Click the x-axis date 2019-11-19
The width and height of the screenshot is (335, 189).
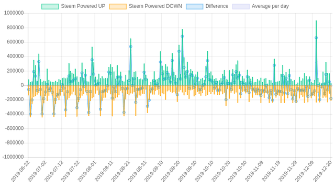click(271, 171)
